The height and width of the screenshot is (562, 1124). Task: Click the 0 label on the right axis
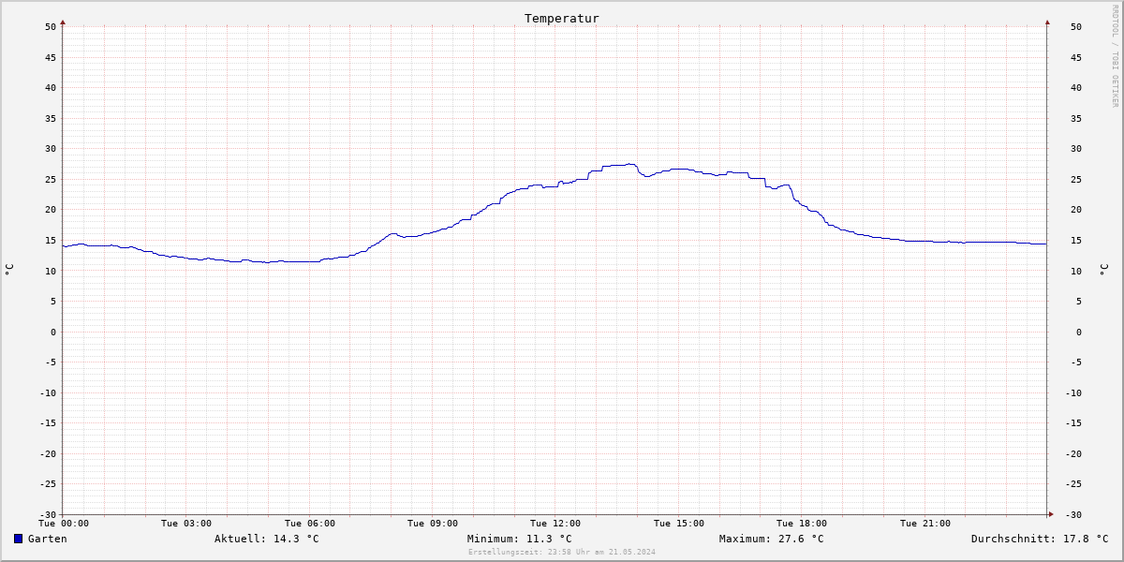[x=1079, y=332]
